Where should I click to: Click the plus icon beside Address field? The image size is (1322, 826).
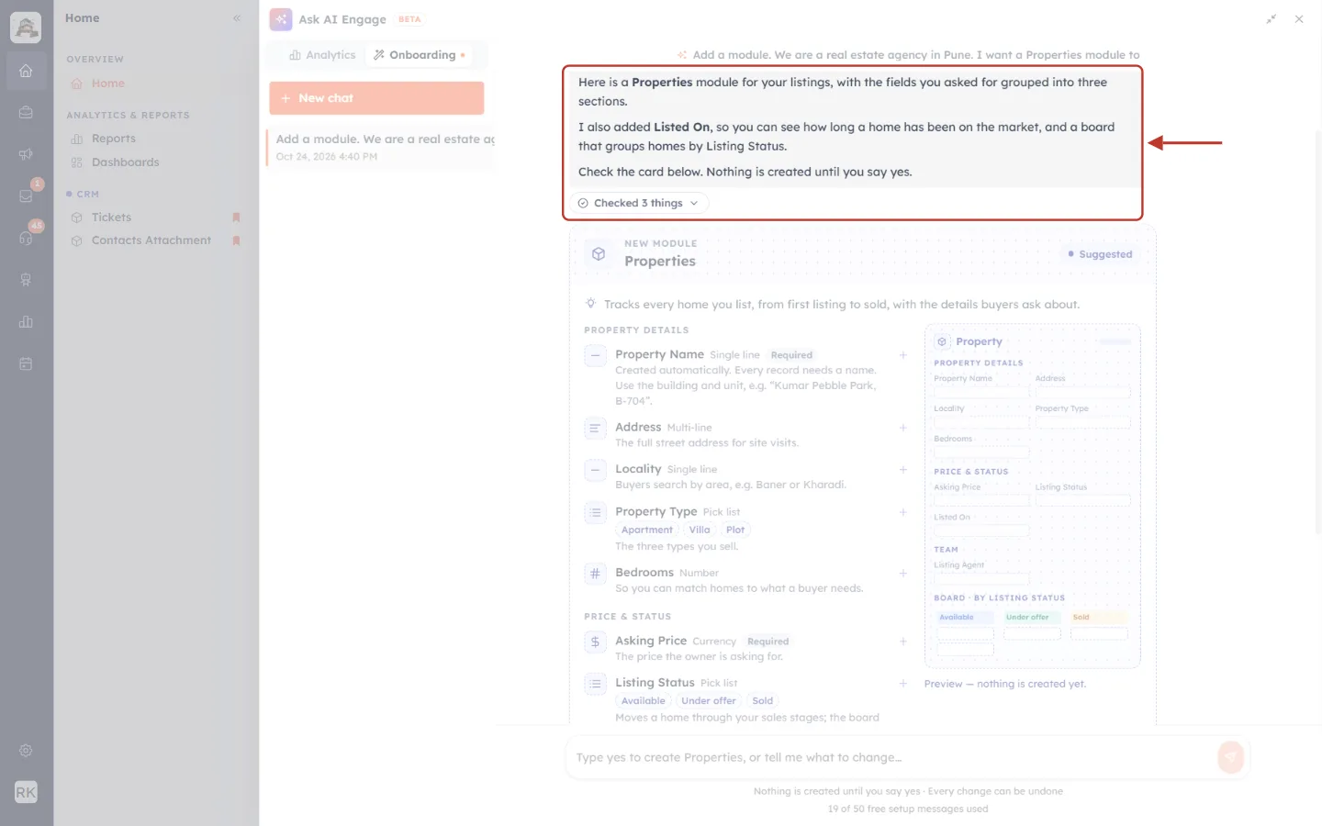click(x=902, y=428)
